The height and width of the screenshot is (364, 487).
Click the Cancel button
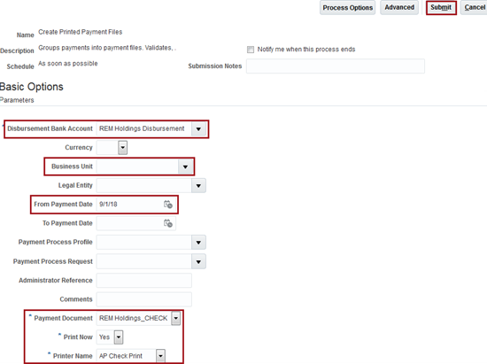(475, 7)
